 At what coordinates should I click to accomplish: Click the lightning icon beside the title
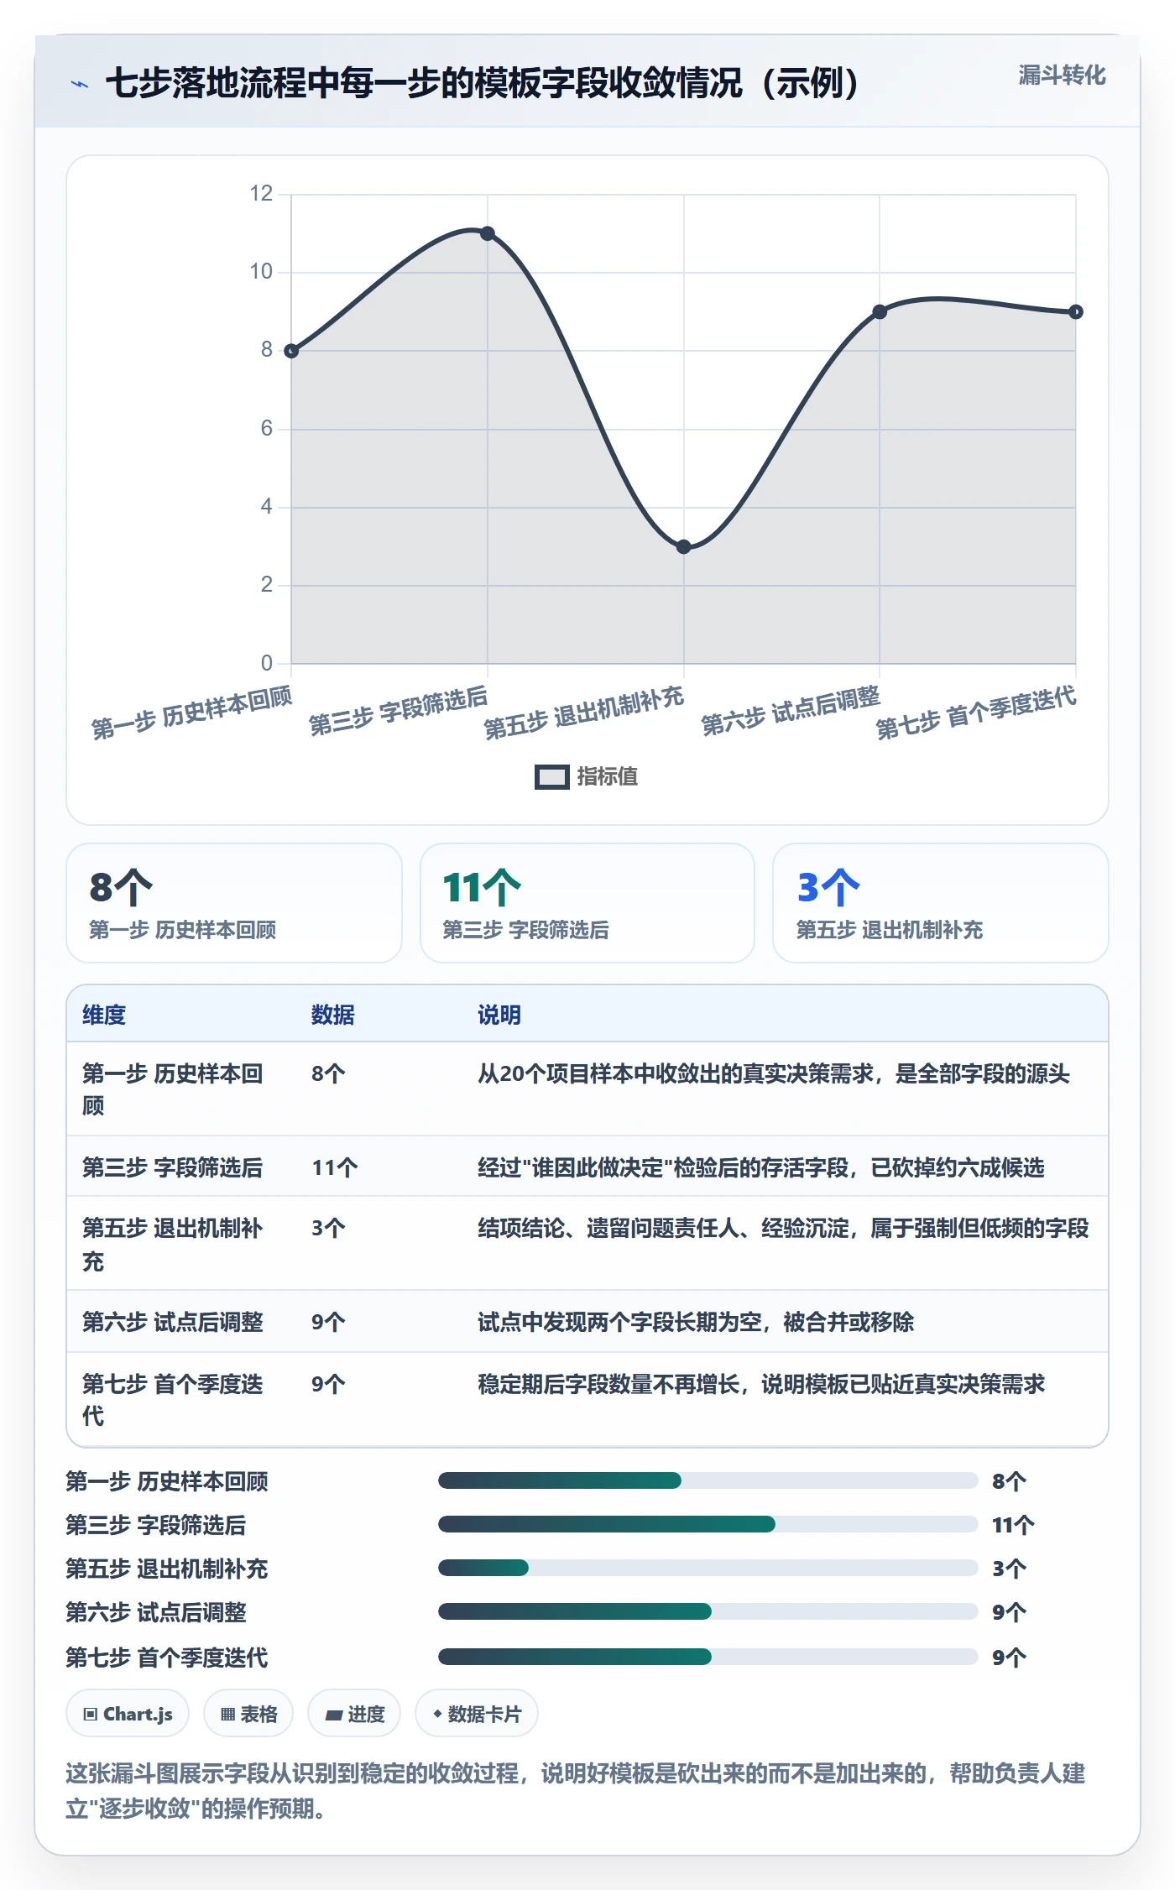(80, 84)
